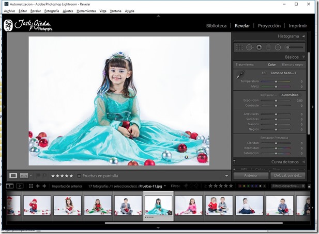Open the Pruebas-11.jpg source dropdown
The height and width of the screenshot is (234, 319).
click(165, 186)
